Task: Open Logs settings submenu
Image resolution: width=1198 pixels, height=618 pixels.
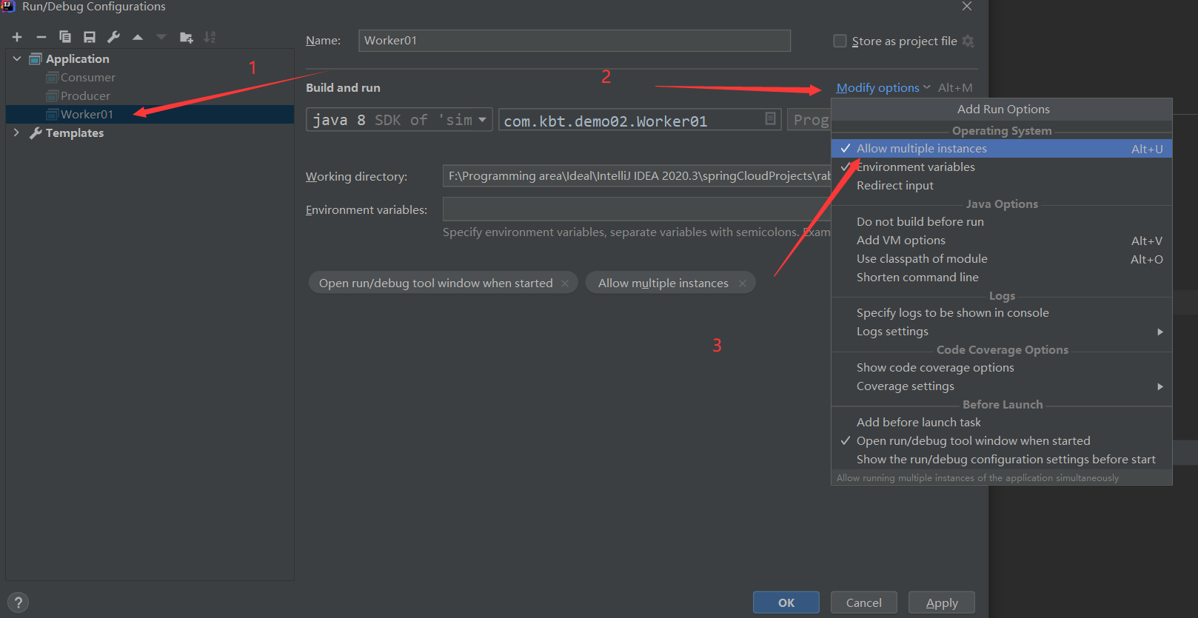Action: [892, 332]
